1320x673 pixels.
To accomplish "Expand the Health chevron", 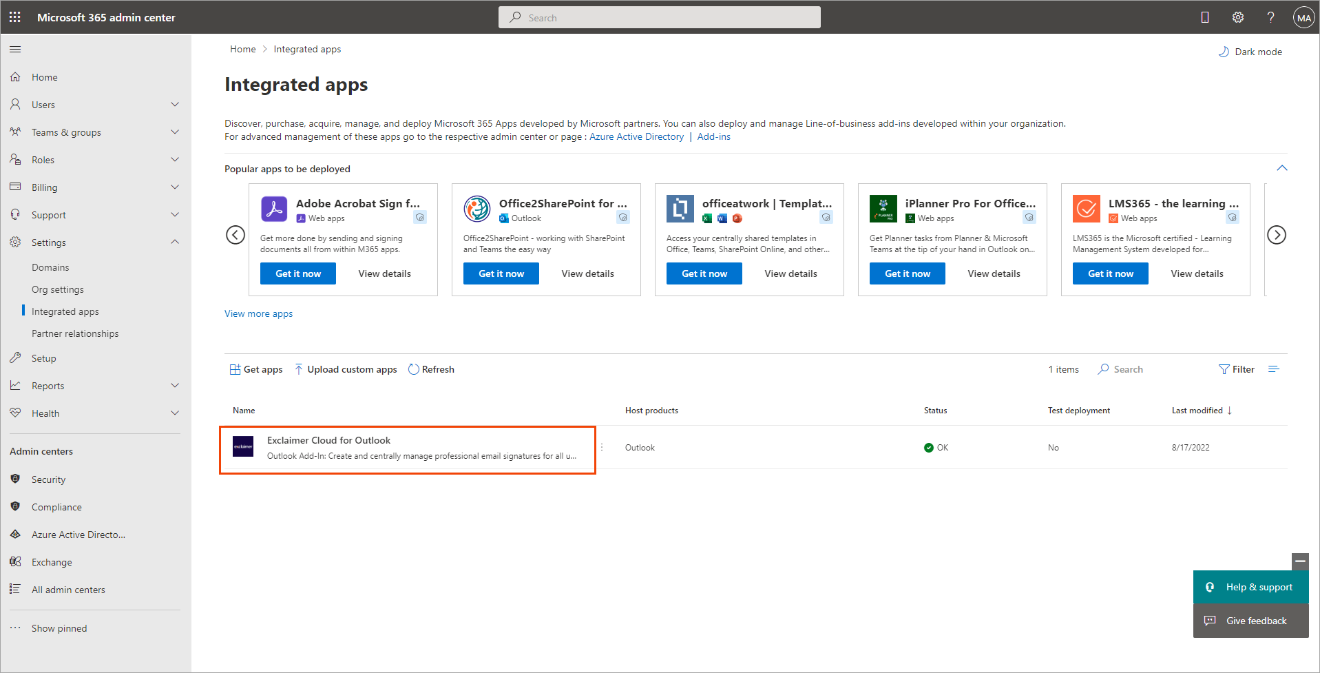I will click(x=175, y=413).
